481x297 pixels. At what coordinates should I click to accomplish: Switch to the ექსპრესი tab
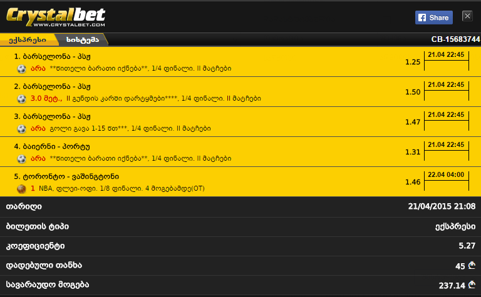point(28,40)
